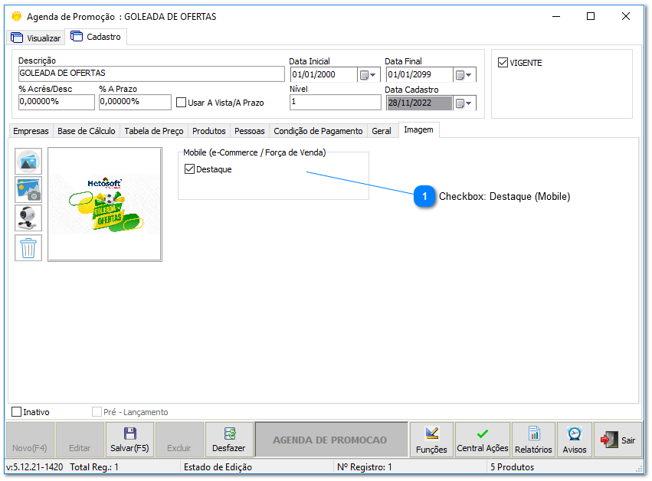Open the Data Inicial calendar dropdown
Image resolution: width=652 pixels, height=481 pixels.
tap(369, 75)
